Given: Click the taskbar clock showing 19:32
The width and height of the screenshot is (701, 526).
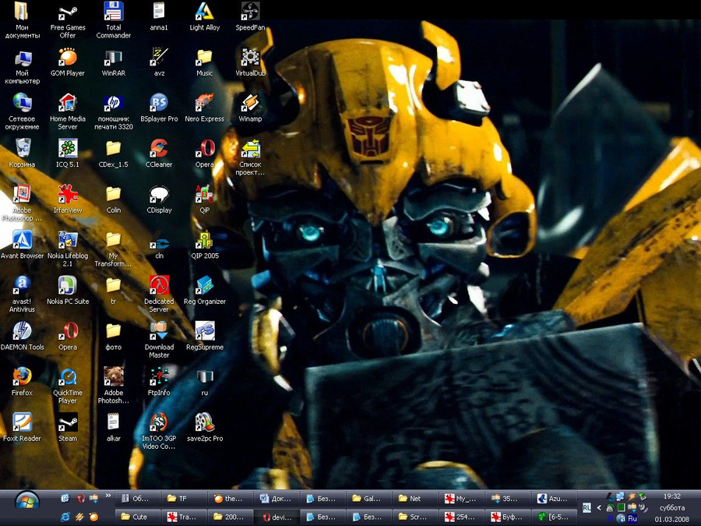Looking at the screenshot, I should 672,496.
